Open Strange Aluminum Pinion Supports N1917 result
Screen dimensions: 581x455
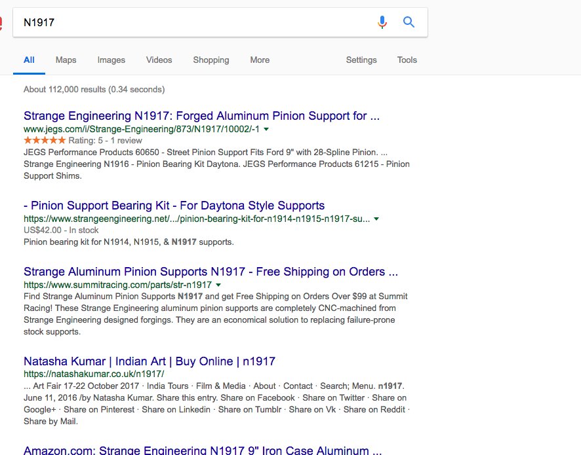[x=211, y=272]
